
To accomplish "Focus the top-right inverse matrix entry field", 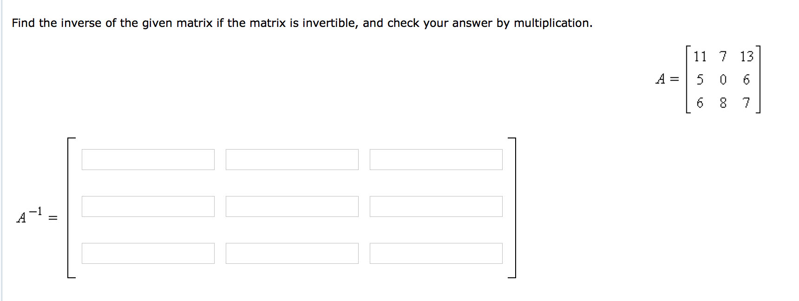I will [x=436, y=159].
